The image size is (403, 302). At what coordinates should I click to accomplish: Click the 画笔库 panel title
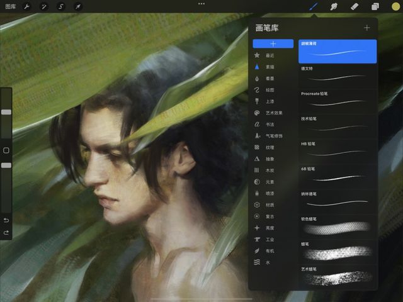click(267, 28)
